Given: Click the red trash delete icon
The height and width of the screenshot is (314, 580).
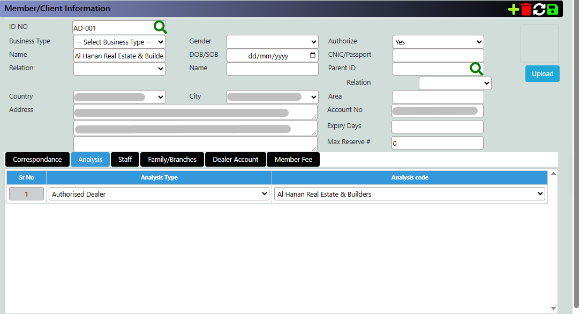Looking at the screenshot, I should (x=526, y=9).
